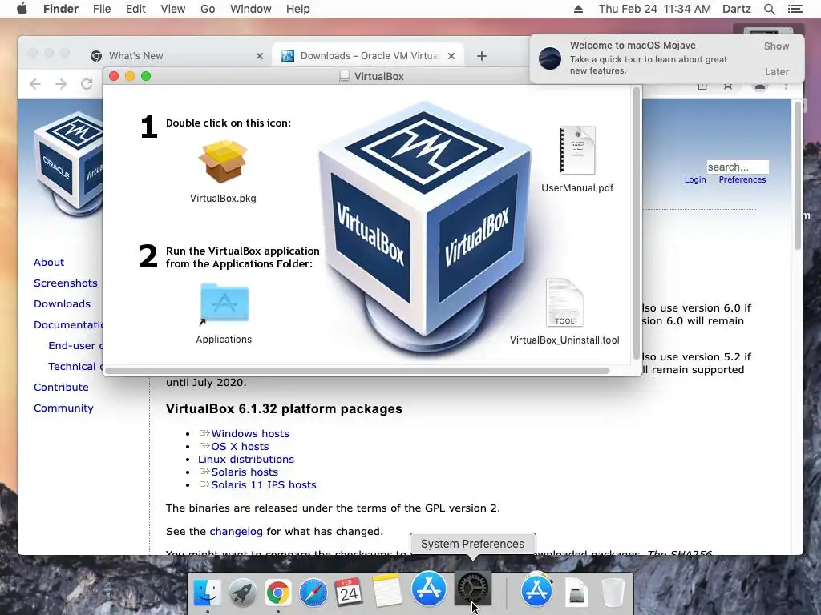Click the Chrome page vertical scrollbar
The height and width of the screenshot is (615, 821).
click(798, 175)
